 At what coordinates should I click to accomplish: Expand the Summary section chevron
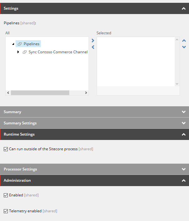coord(184,112)
